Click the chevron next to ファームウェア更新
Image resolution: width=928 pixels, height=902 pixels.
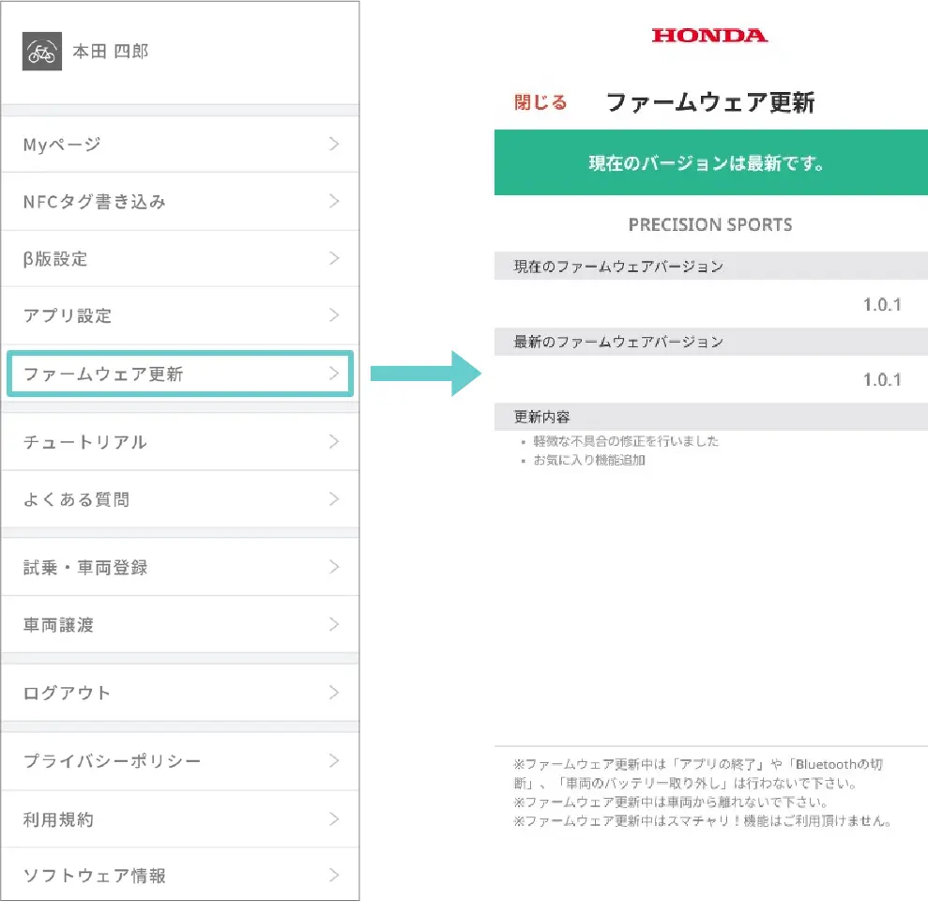[334, 374]
